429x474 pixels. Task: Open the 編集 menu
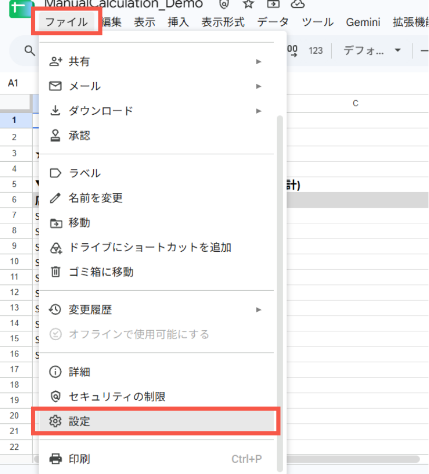click(112, 22)
